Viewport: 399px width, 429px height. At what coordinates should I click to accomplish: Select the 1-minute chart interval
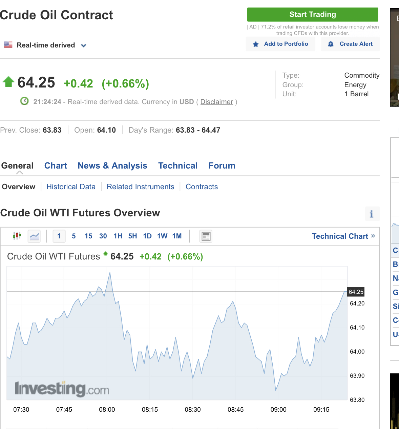point(59,236)
